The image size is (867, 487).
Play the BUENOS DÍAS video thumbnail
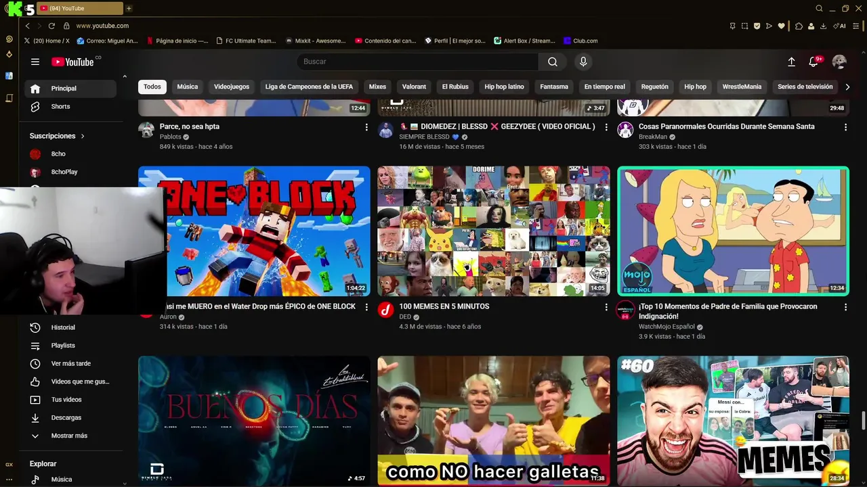(254, 421)
